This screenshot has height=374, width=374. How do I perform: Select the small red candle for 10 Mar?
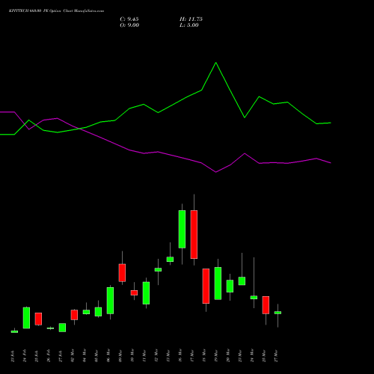pyautogui.click(x=134, y=292)
